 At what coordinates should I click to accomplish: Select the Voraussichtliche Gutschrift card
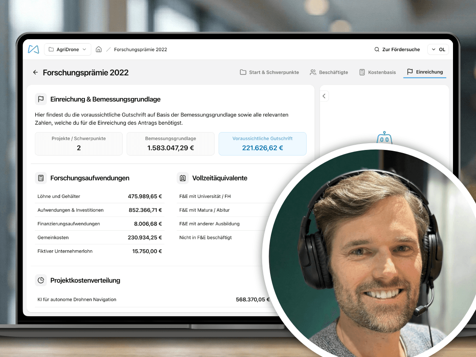(x=262, y=144)
